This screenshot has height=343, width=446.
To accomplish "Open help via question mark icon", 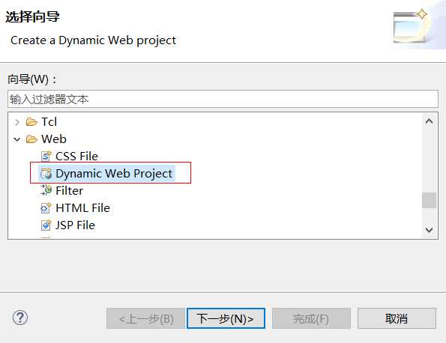I will click(x=20, y=318).
